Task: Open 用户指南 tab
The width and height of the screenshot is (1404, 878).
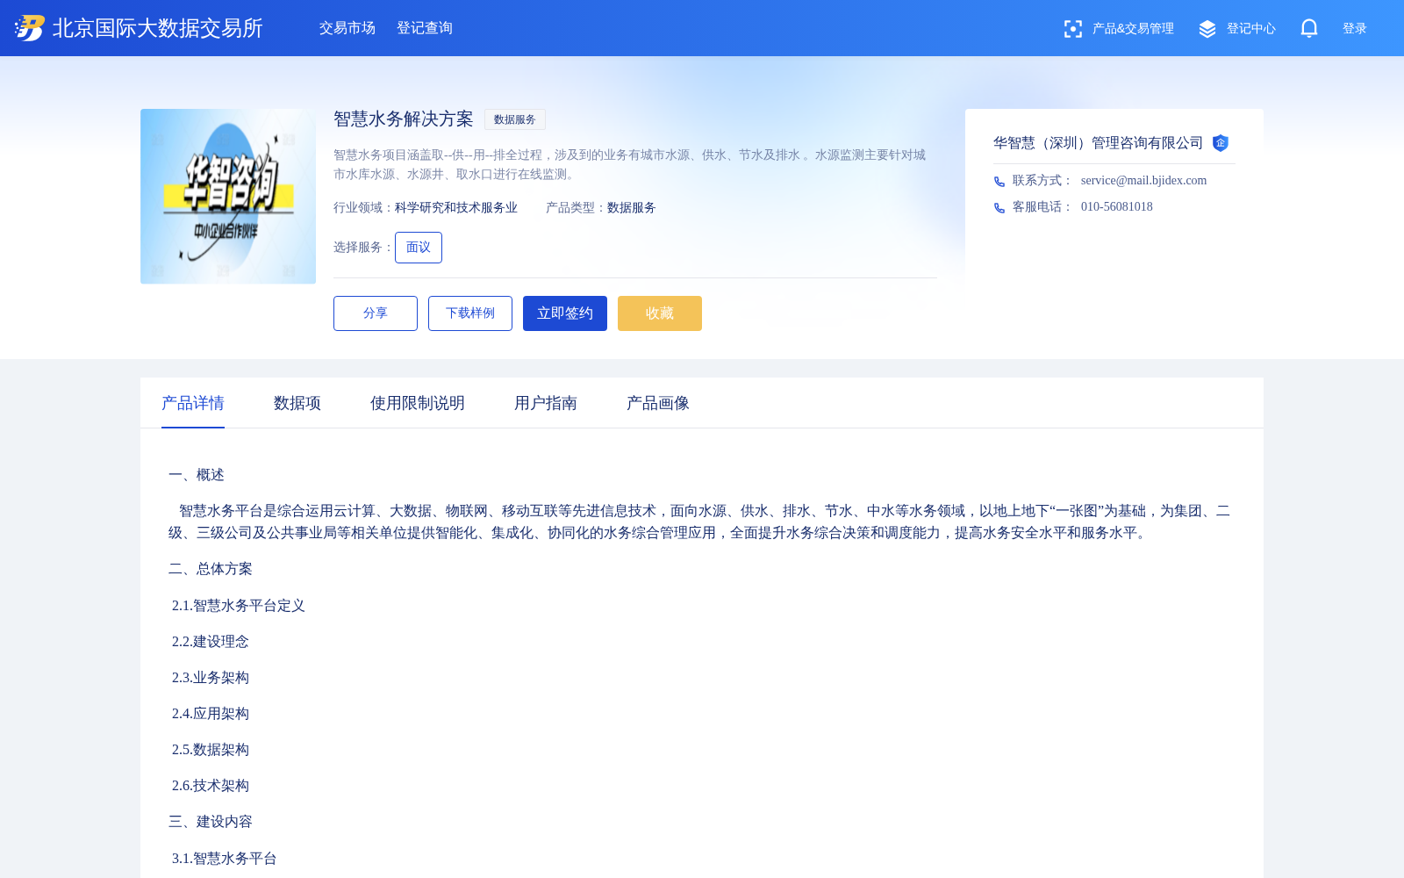Action: pos(546,403)
